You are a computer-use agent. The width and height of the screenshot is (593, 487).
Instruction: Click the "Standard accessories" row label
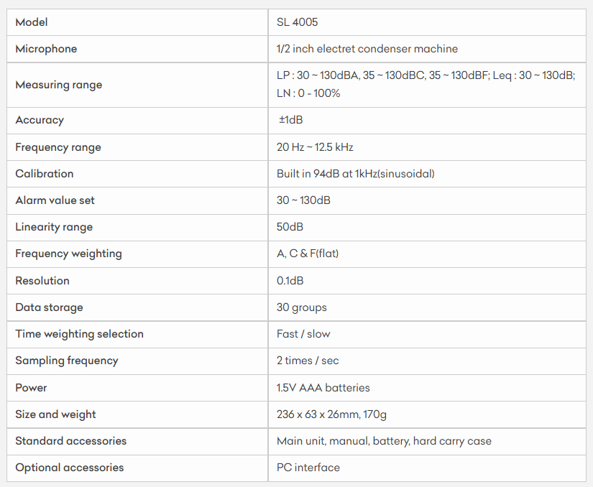point(70,441)
